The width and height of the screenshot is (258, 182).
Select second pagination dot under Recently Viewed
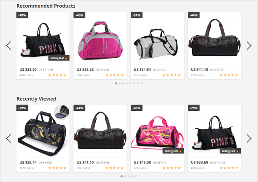pos(125,176)
